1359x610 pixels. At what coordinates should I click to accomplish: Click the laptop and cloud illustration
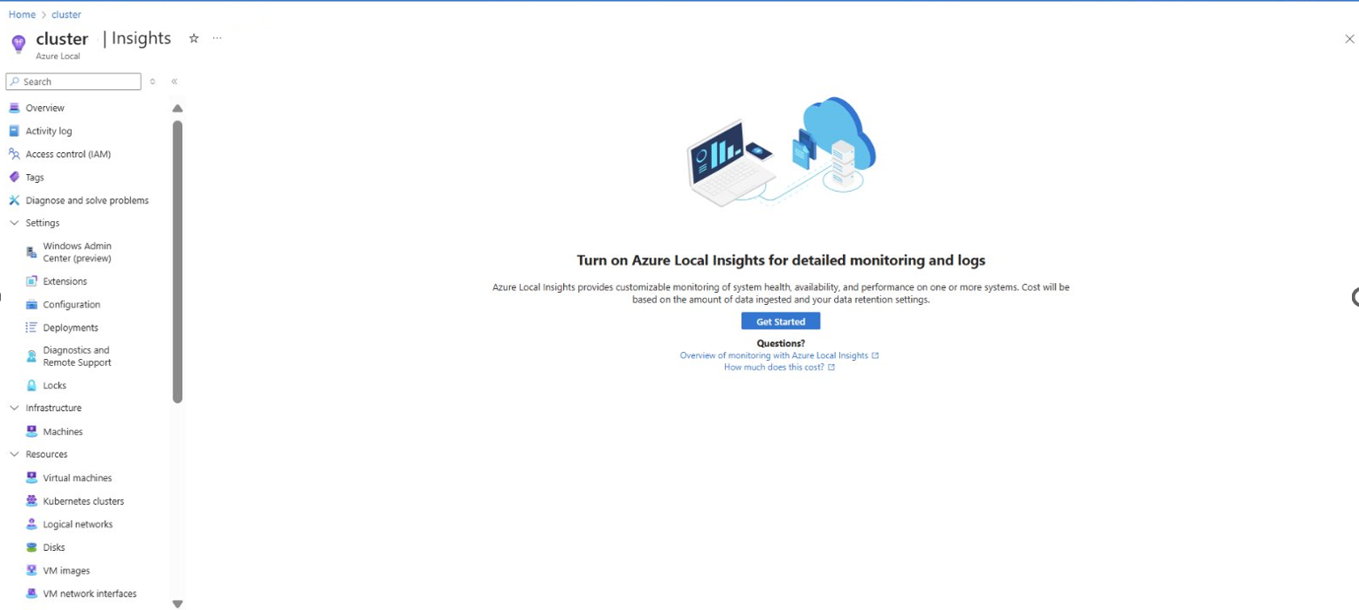tap(781, 152)
